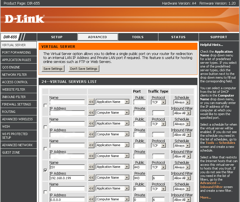Open Port Forwarding in the sidebar
Viewport: 240px width, 202px height.
[19, 52]
